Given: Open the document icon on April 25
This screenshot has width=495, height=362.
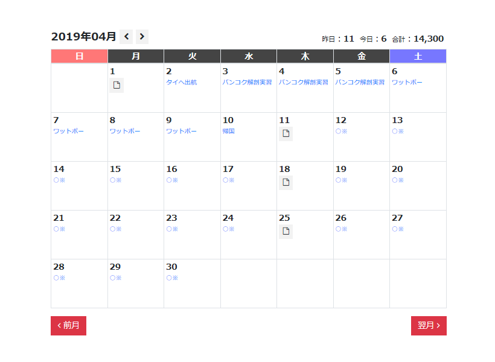Looking at the screenshot, I should click(286, 231).
